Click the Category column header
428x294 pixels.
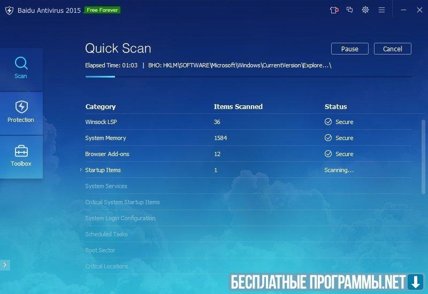[x=101, y=106]
